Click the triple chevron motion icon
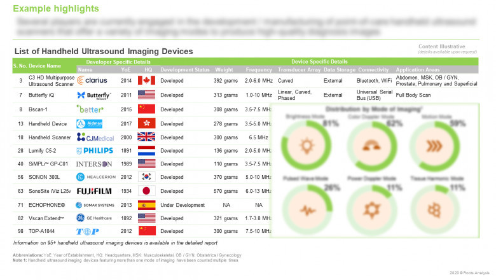This screenshot has height=280, width=496. (x=434, y=146)
